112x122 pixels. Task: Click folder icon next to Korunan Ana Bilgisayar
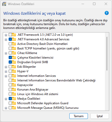(14, 90)
